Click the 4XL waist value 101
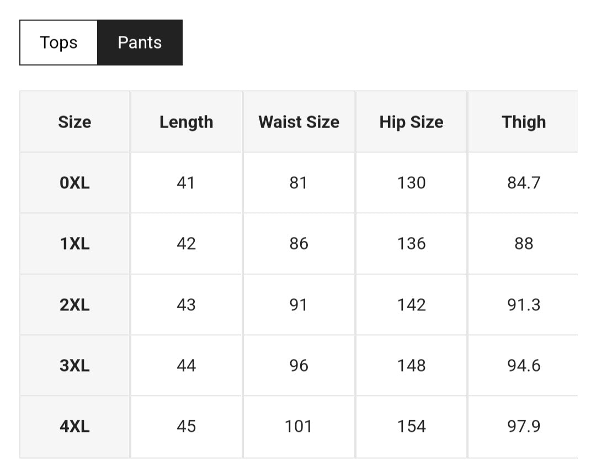The image size is (596, 470). pos(299,426)
